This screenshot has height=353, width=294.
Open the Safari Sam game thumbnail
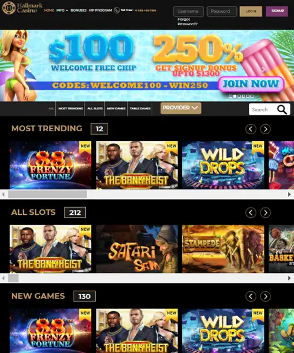(x=137, y=249)
